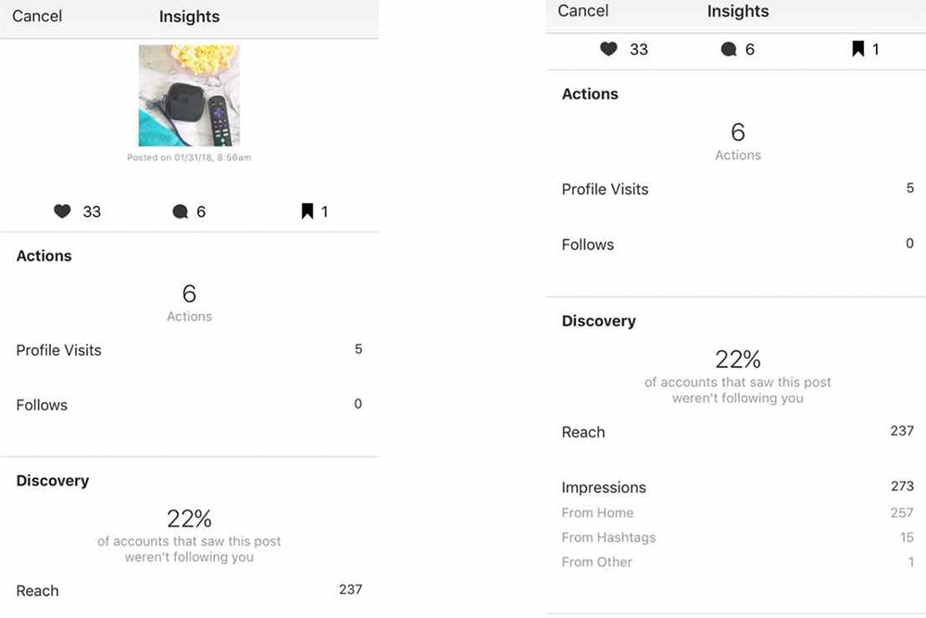Select Follows row in right screenshot
The image size is (926, 618).
point(738,244)
